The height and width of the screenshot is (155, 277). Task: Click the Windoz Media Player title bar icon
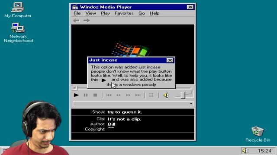pos(75,7)
